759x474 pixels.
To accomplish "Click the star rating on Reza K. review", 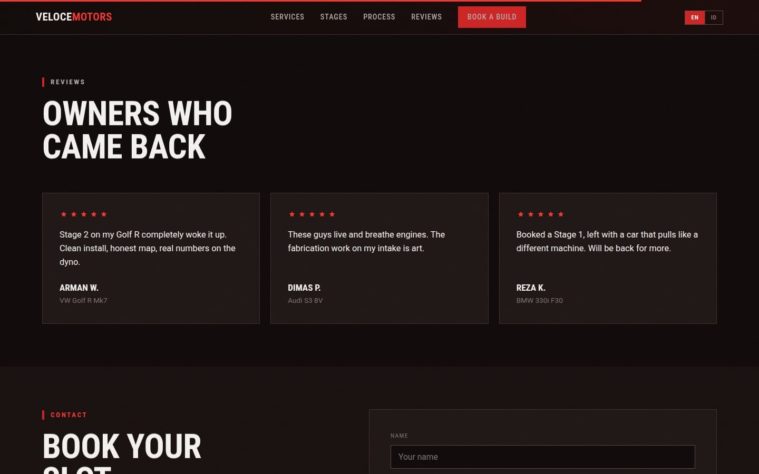I will pyautogui.click(x=540, y=214).
